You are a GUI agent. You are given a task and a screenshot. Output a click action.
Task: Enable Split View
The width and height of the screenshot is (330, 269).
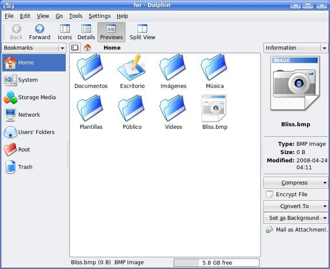click(142, 32)
